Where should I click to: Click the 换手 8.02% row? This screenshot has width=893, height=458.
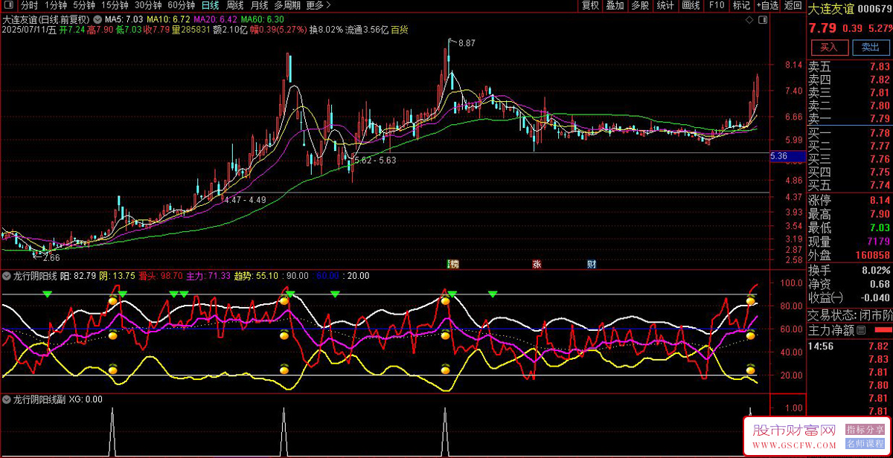click(850, 270)
